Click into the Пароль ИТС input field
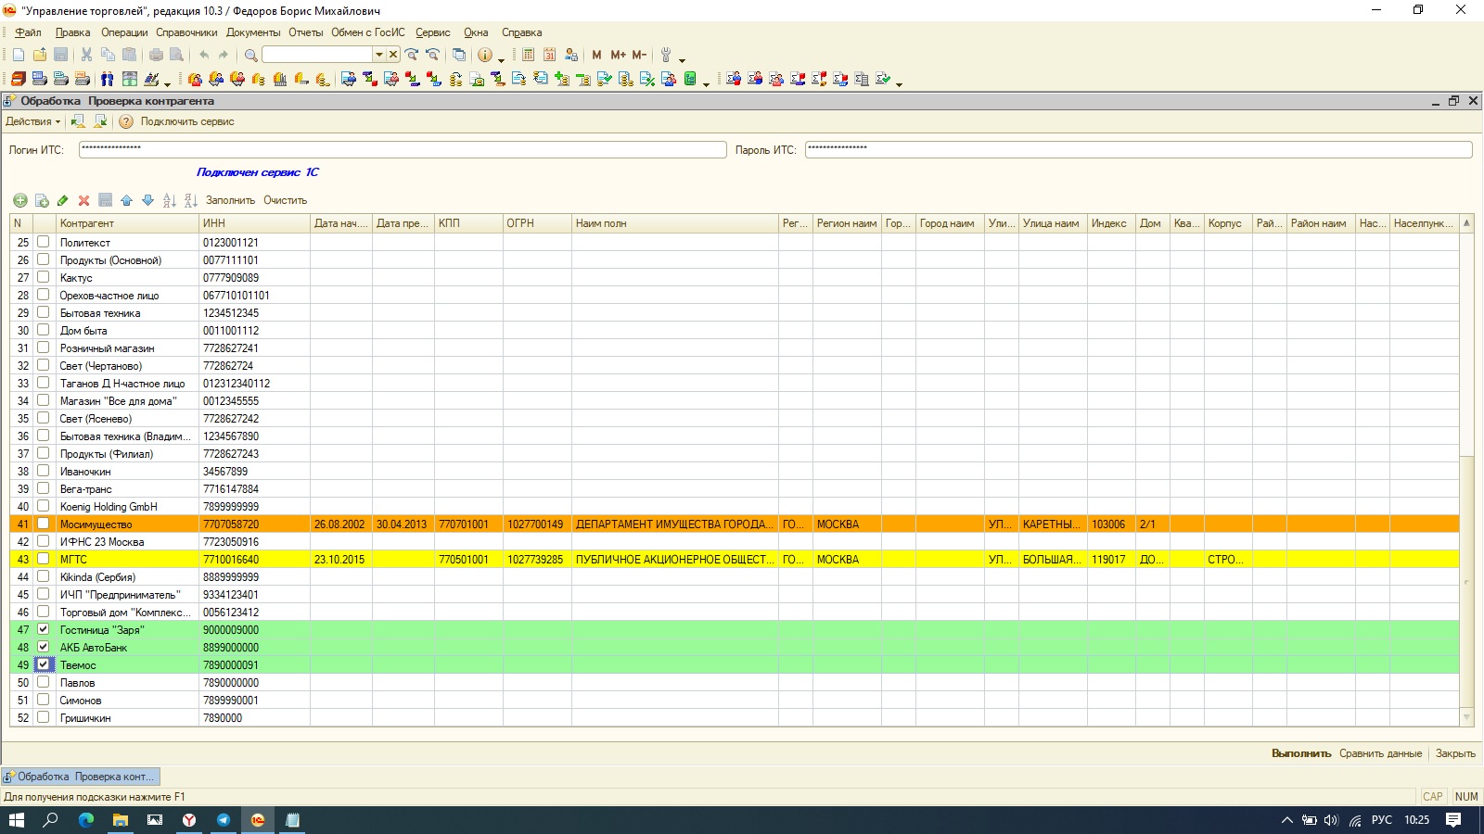This screenshot has height=834, width=1484. tap(1139, 149)
